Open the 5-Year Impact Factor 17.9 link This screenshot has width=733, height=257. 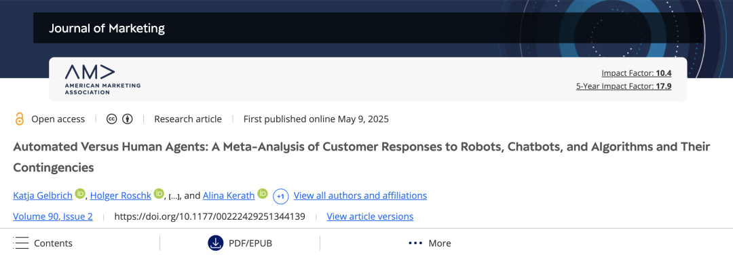pyautogui.click(x=624, y=86)
